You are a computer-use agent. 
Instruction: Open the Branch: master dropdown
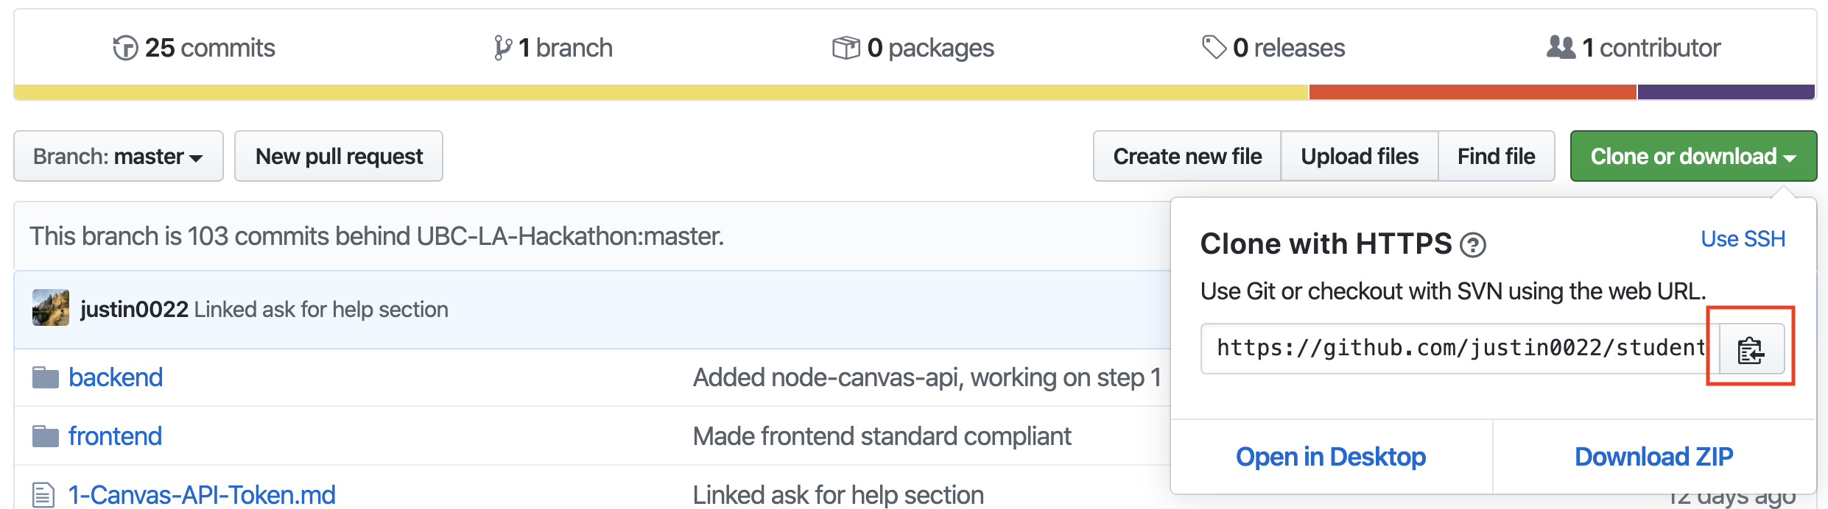(x=118, y=156)
